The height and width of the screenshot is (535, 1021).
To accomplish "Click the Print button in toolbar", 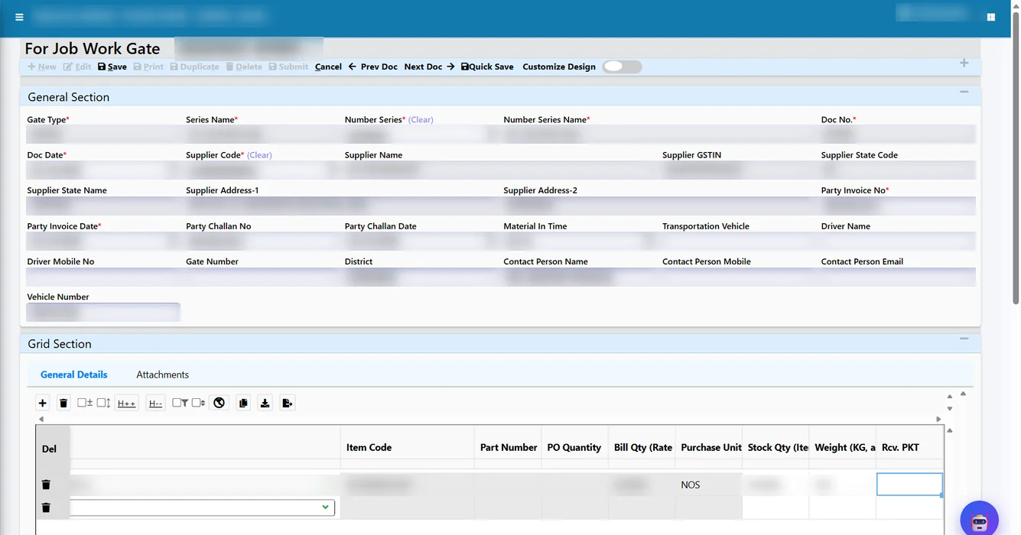I will click(148, 66).
